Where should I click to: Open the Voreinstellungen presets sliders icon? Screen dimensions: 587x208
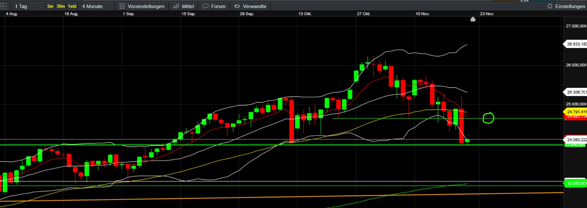click(x=122, y=6)
